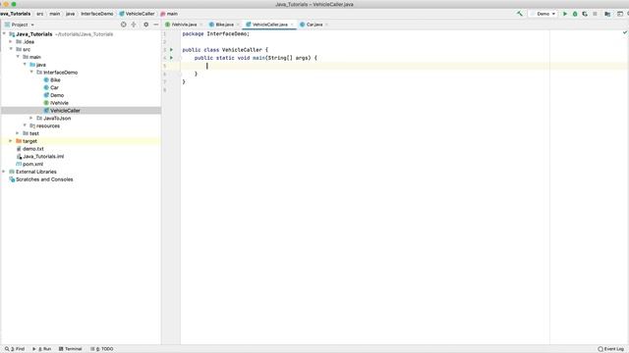
Task: Click VehicleCaller in the navigation breadcrumb
Action: click(137, 14)
